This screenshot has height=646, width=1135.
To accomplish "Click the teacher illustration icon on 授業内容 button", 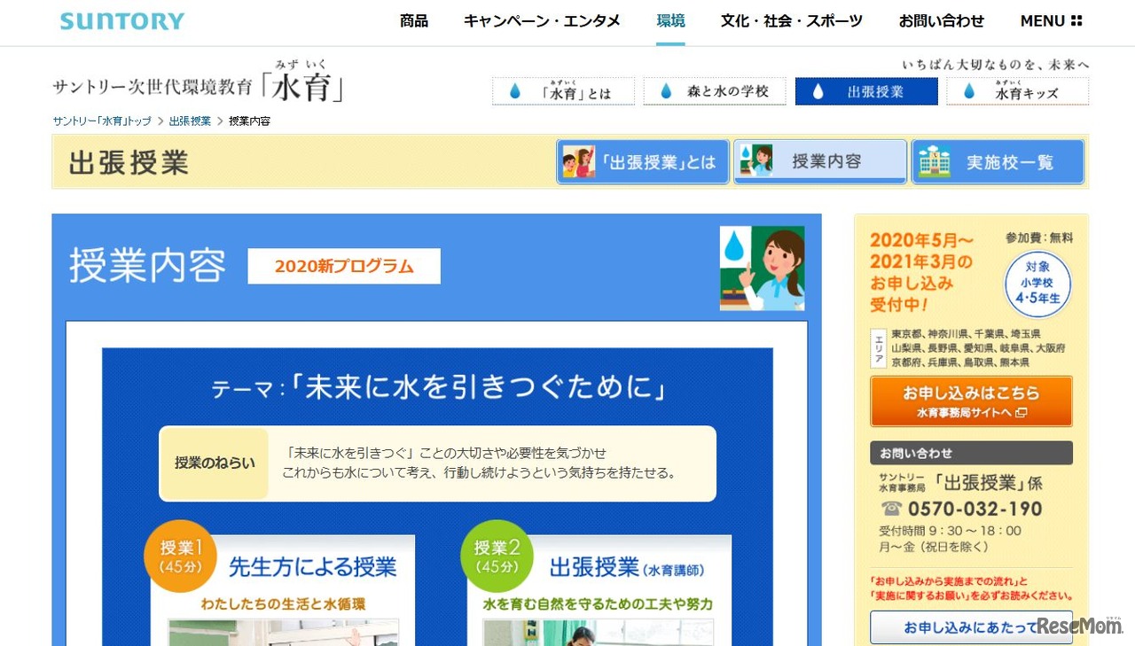I will [755, 160].
